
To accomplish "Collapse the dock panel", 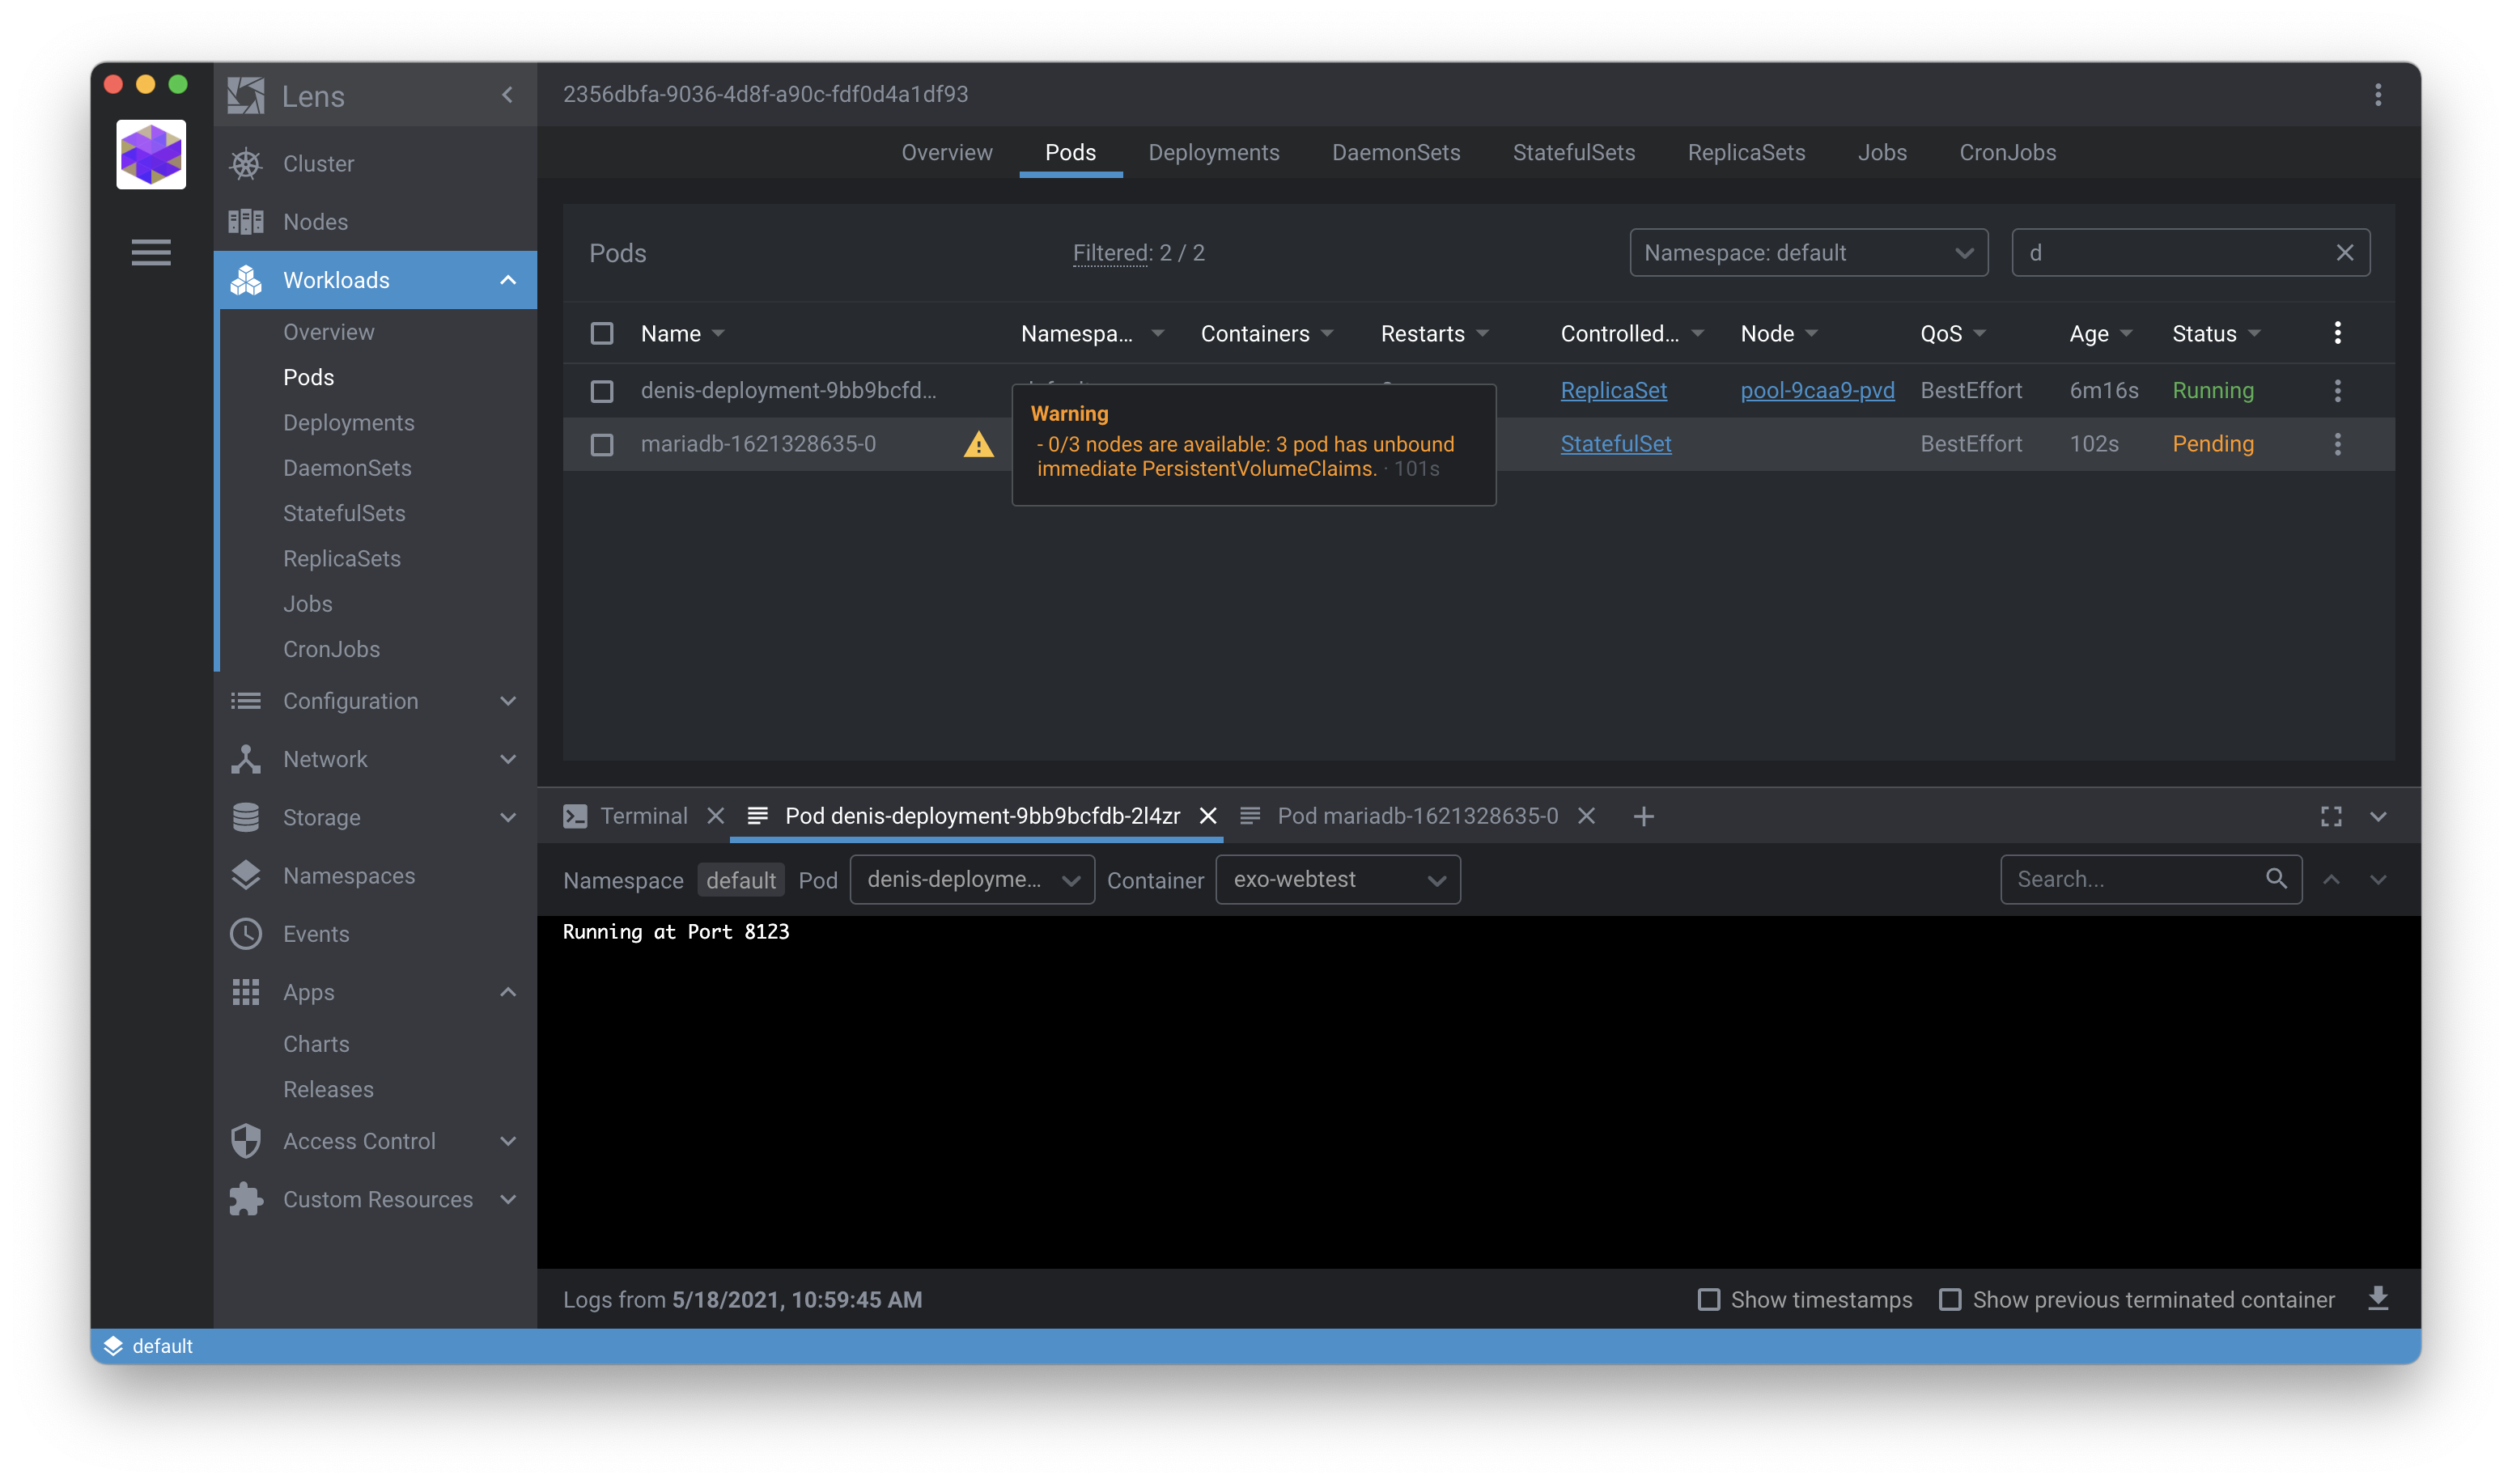I will [2378, 817].
